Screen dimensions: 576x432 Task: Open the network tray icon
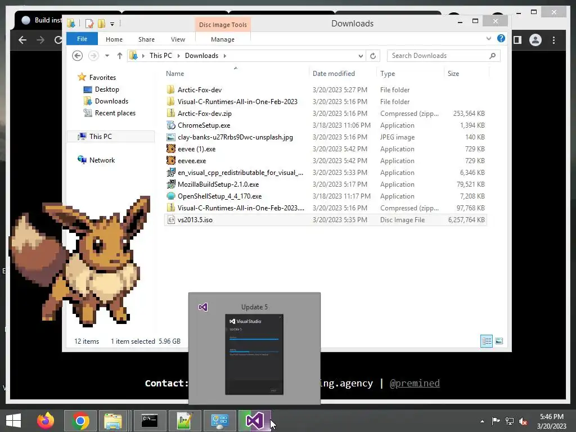pos(510,421)
